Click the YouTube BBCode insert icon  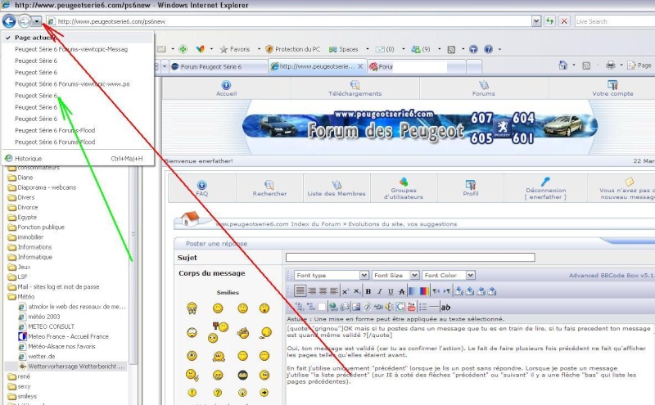(x=412, y=308)
